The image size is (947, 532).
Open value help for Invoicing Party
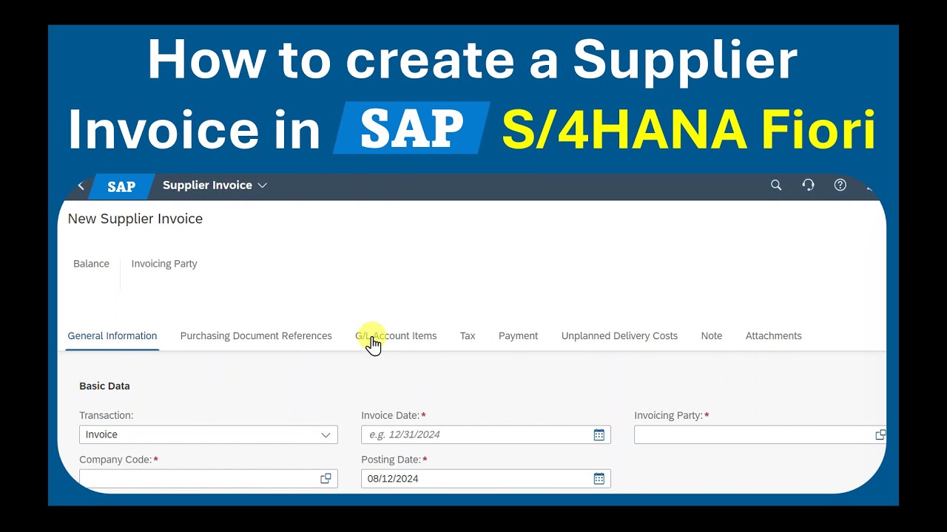pos(880,434)
